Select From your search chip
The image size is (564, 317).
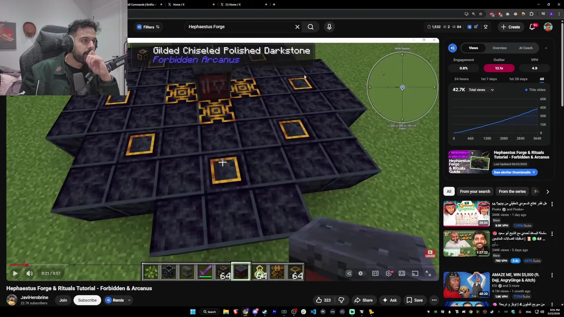point(475,192)
